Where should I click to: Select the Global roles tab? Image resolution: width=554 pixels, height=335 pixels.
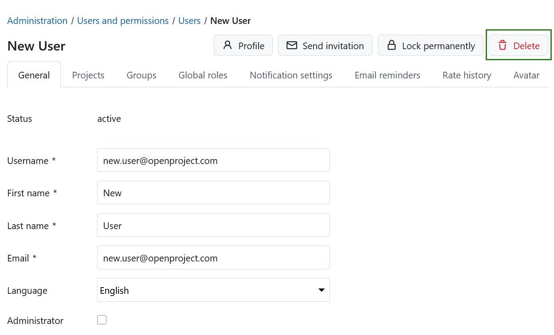[203, 75]
